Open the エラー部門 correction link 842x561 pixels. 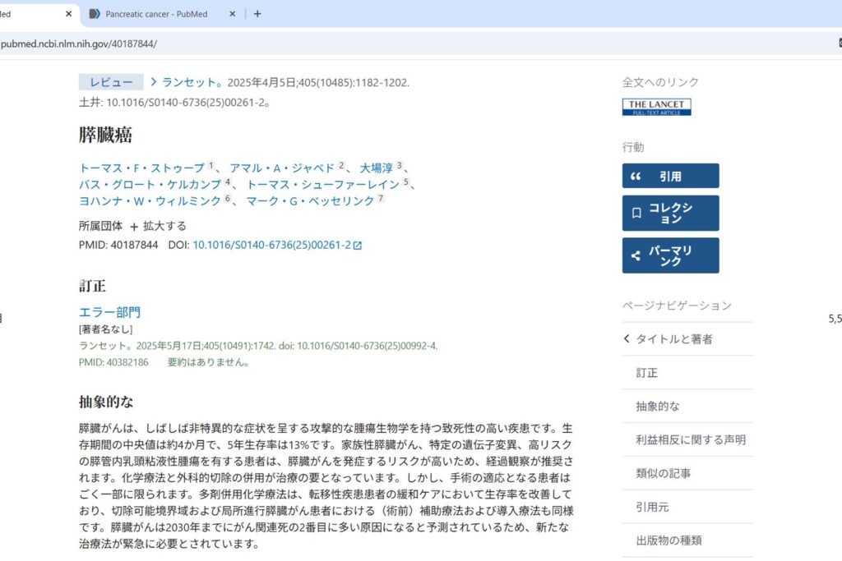(109, 311)
